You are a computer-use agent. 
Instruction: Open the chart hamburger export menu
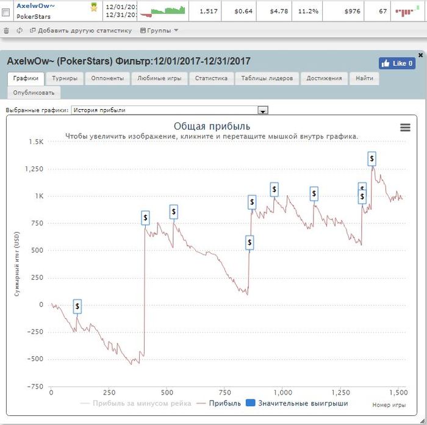405,127
